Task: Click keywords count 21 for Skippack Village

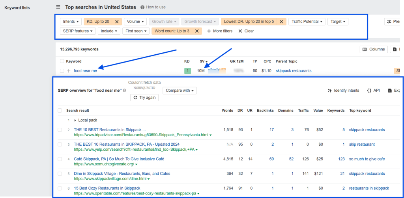Action: tap(342, 174)
